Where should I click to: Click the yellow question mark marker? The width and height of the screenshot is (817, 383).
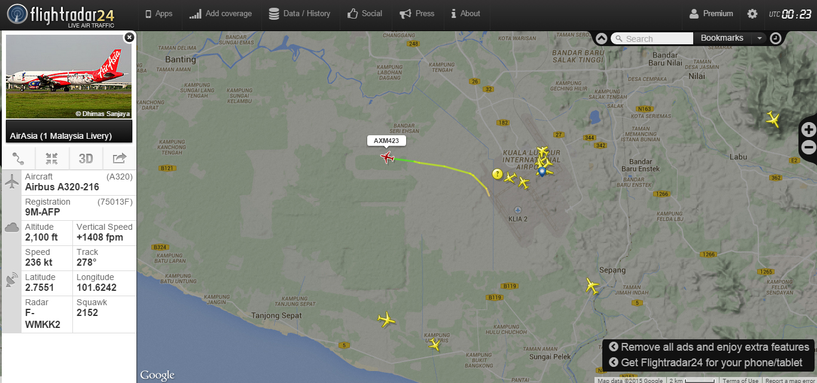point(497,174)
